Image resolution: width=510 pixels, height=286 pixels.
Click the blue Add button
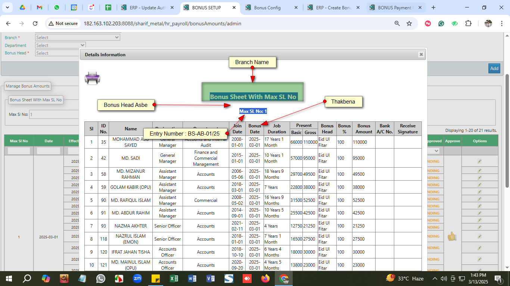[494, 68]
